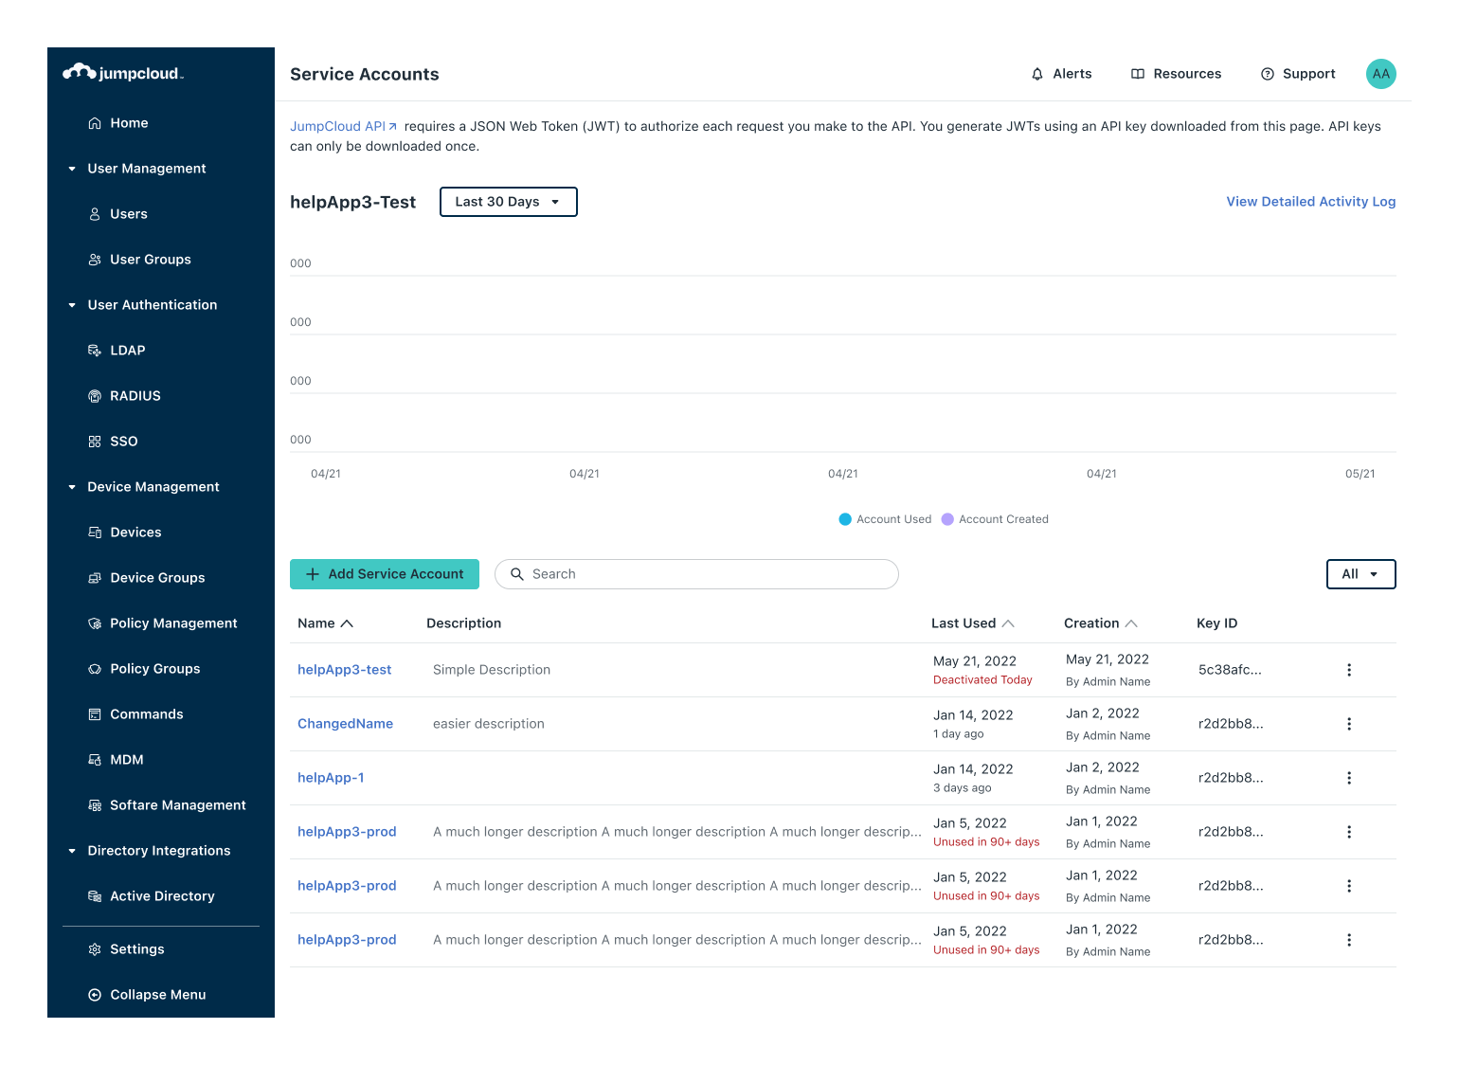The width and height of the screenshot is (1459, 1065).
Task: Open View Detailed Activity Log link
Action: pos(1310,202)
